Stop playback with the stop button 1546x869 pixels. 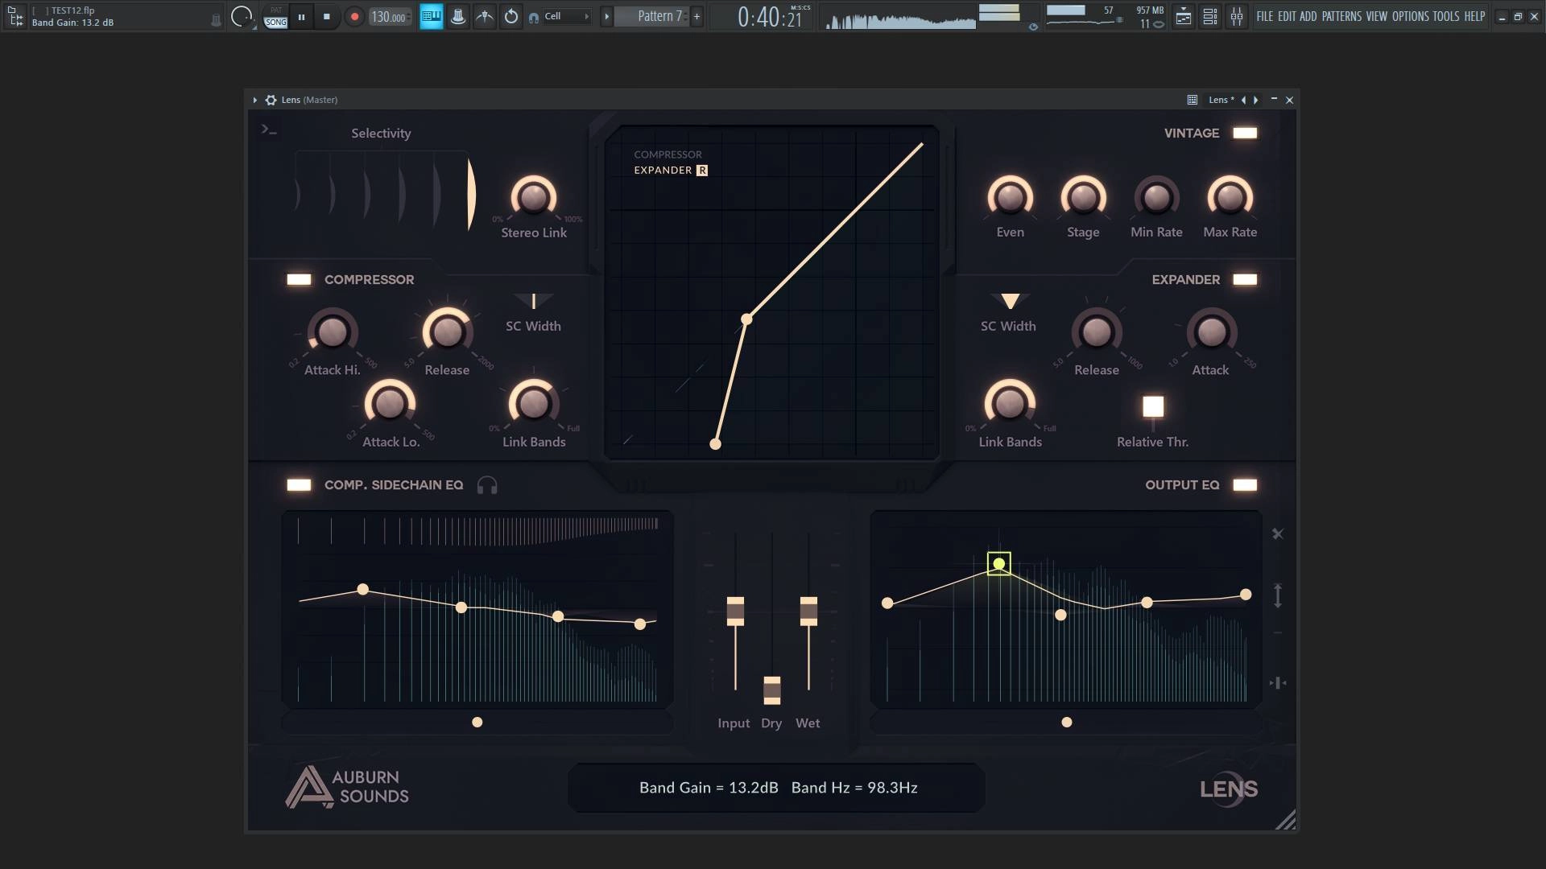[326, 16]
